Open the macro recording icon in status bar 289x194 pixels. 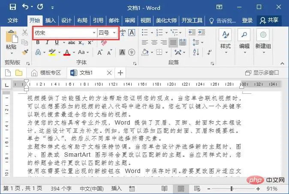click(x=132, y=188)
